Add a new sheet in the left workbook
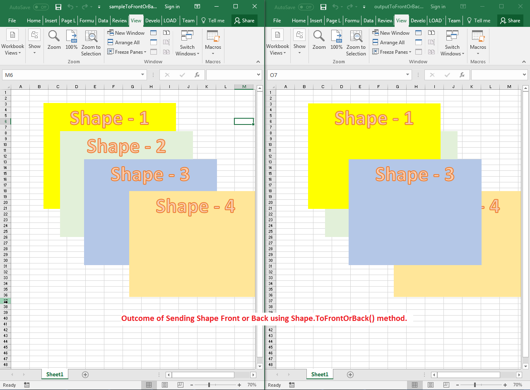Screen dimensions: 530x390 [x=85, y=375]
